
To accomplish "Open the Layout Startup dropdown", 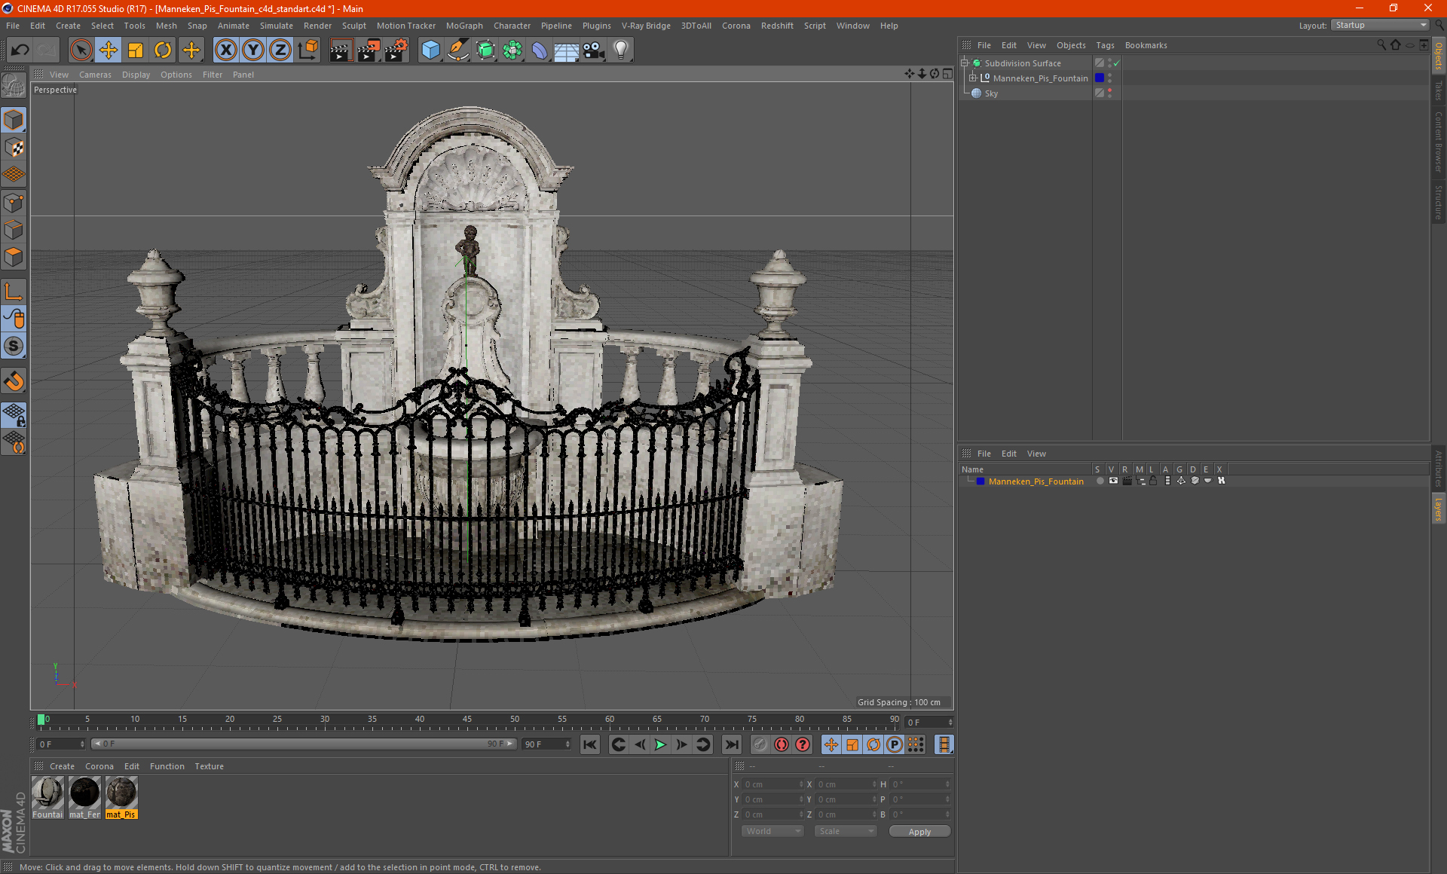I will (x=1381, y=25).
